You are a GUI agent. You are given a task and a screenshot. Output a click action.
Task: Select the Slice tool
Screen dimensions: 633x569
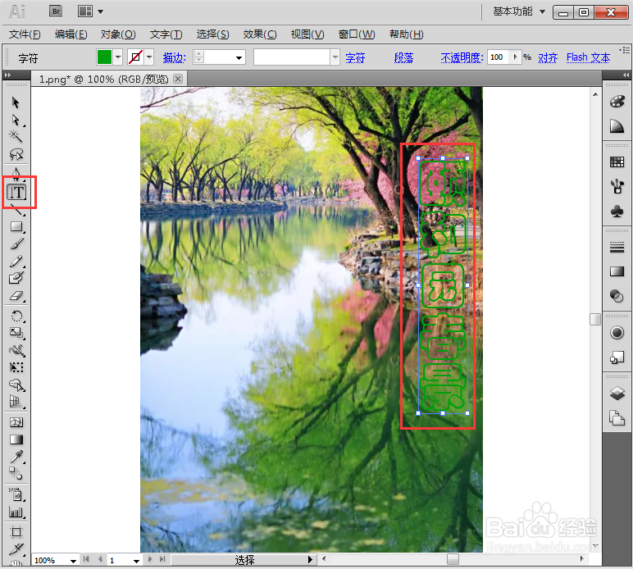point(16,549)
